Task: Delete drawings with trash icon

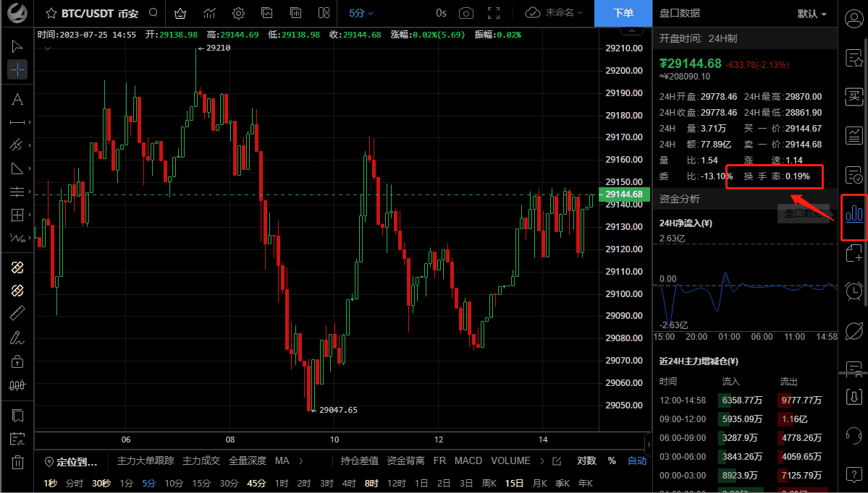Action: [x=17, y=462]
